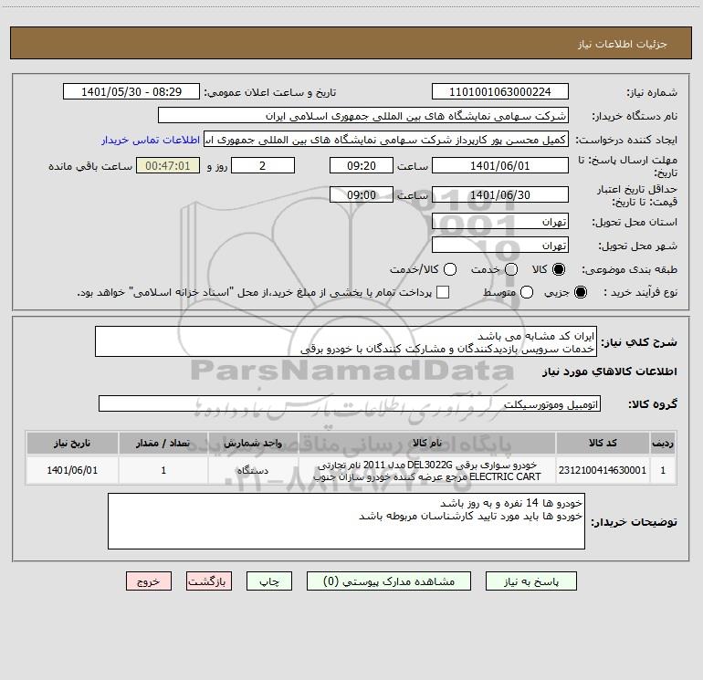Click the general description text box شرح کلی نیاز

tap(346, 341)
